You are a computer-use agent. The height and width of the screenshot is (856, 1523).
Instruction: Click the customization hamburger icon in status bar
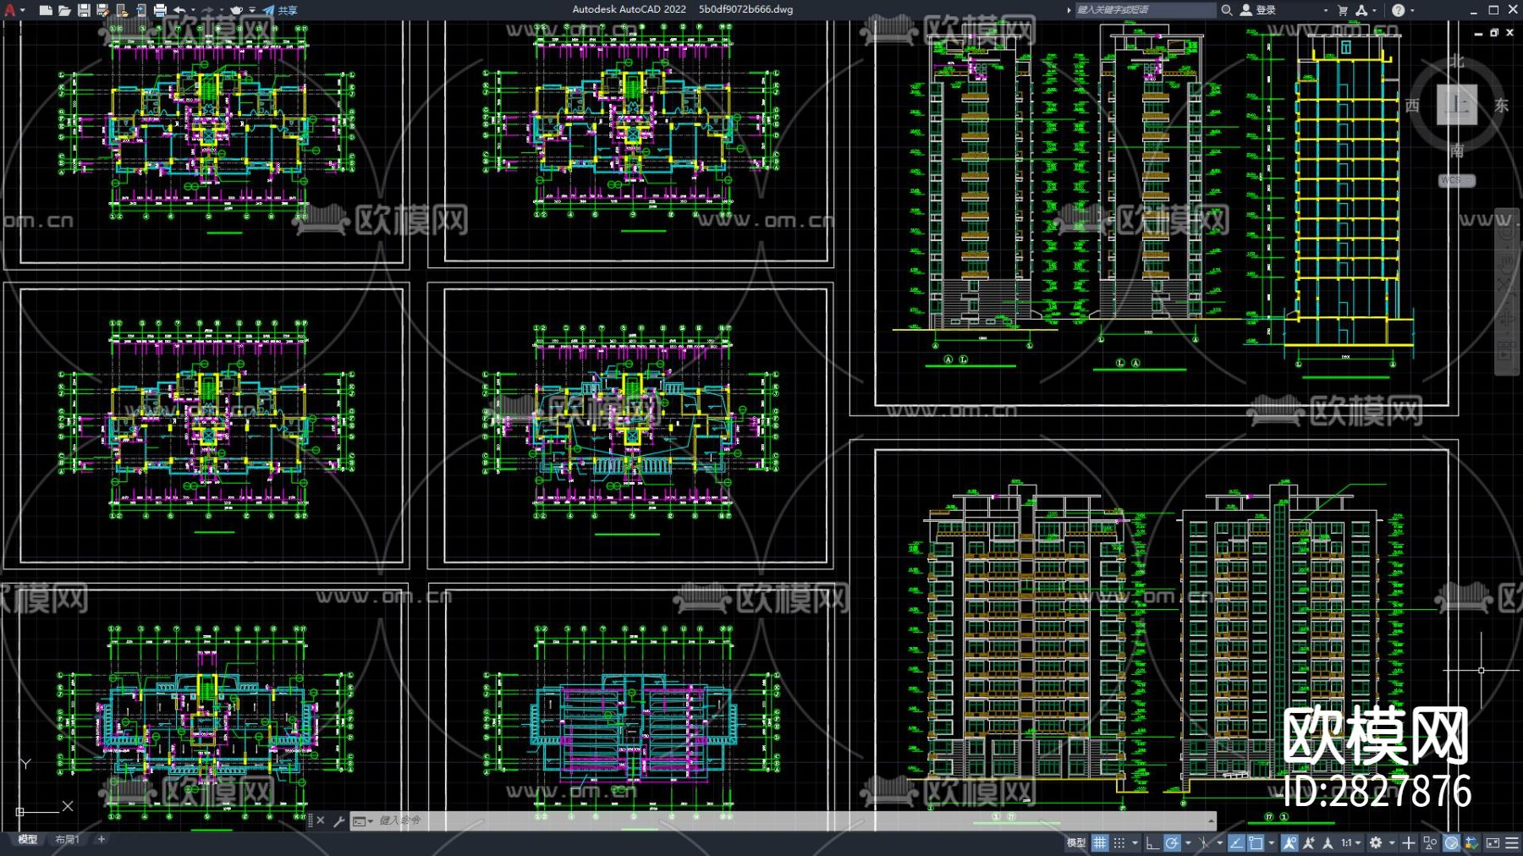(x=1512, y=842)
